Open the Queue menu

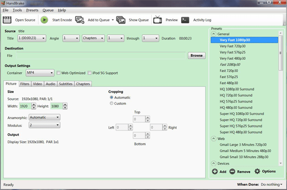[48, 10]
